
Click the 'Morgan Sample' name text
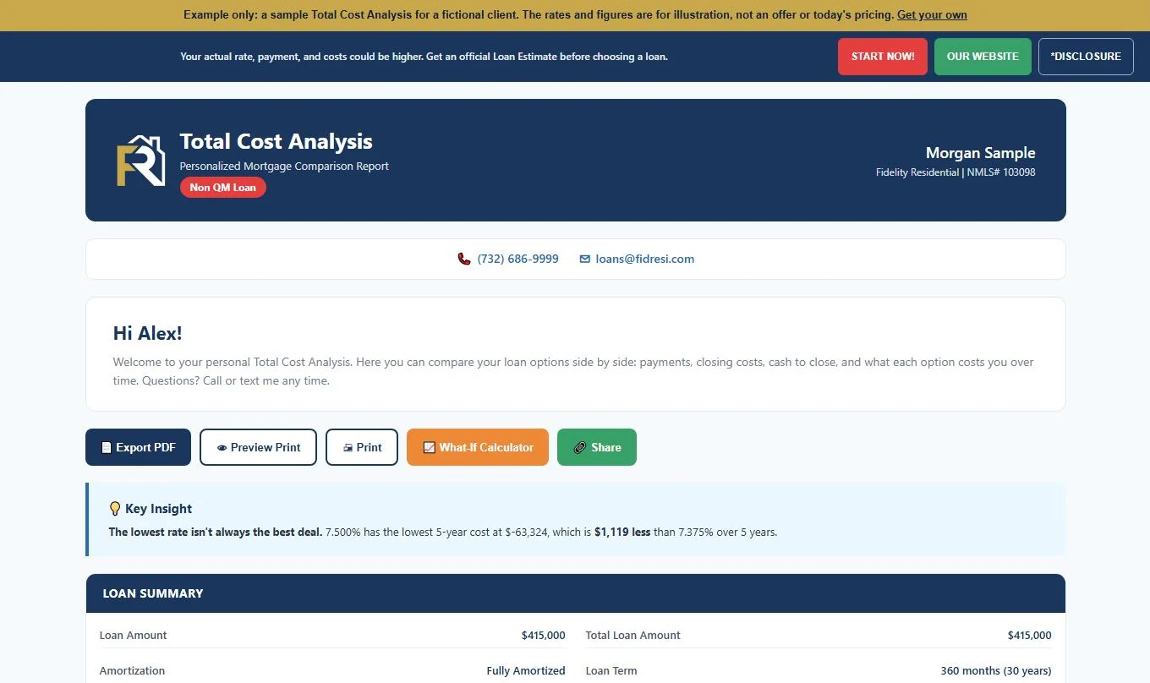[x=980, y=153]
